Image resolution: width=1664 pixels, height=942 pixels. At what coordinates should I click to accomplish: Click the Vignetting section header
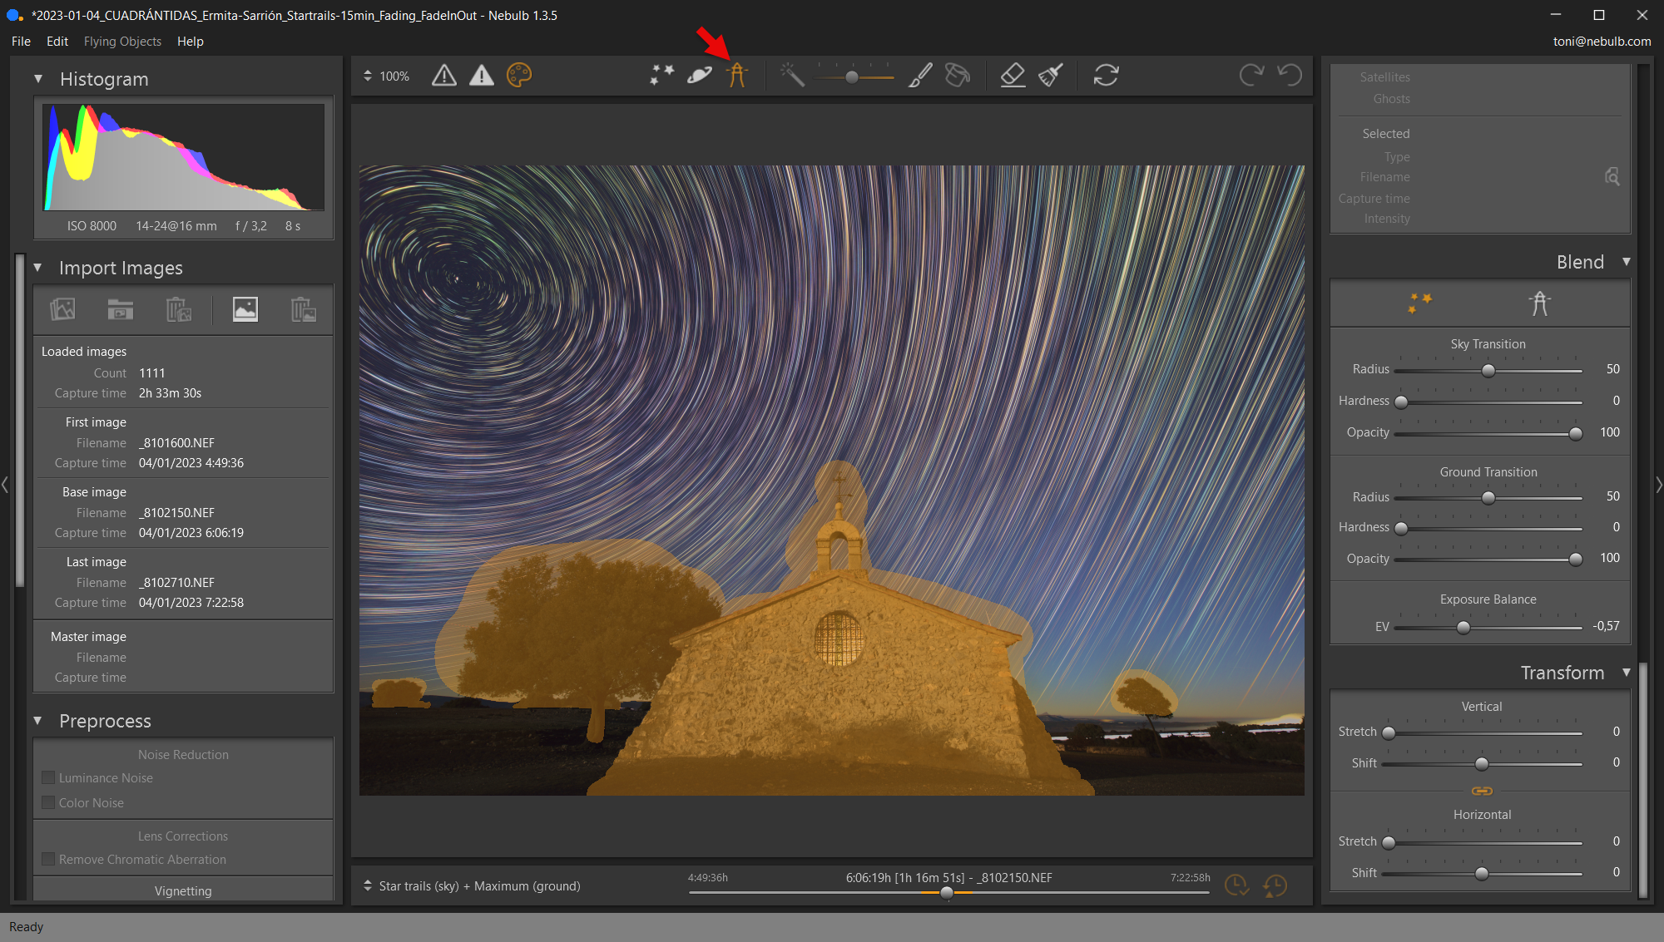point(183,890)
